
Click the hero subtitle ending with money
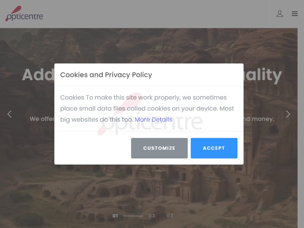tap(259, 119)
